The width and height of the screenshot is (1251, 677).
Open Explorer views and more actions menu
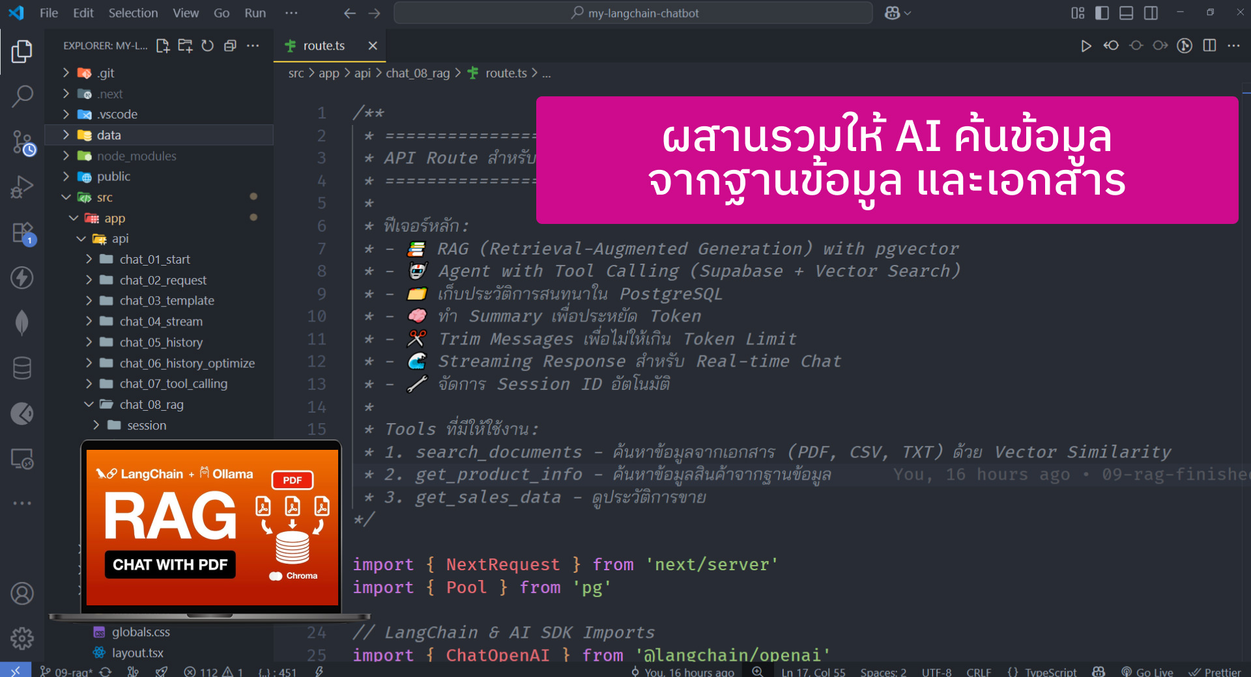pos(253,46)
